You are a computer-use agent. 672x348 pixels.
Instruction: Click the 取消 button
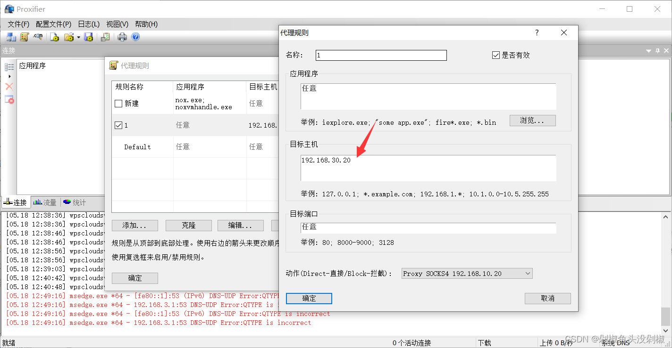pyautogui.click(x=548, y=299)
